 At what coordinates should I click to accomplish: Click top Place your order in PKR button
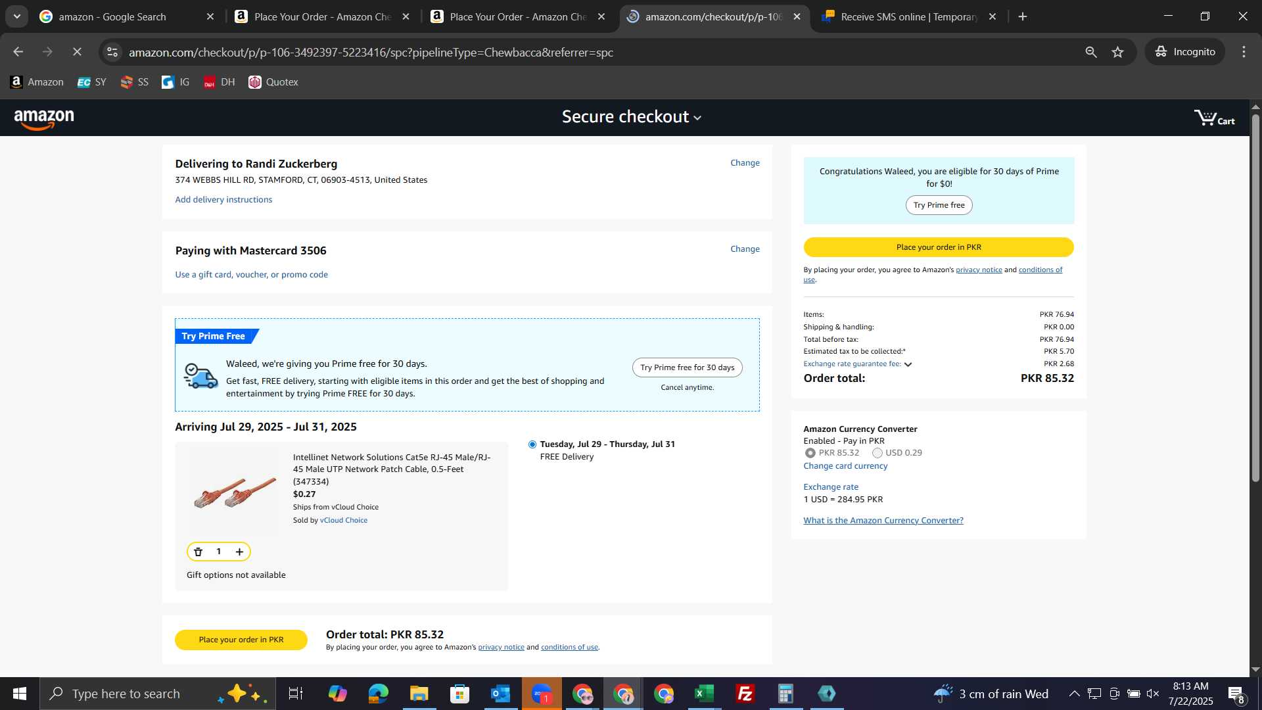(x=939, y=247)
